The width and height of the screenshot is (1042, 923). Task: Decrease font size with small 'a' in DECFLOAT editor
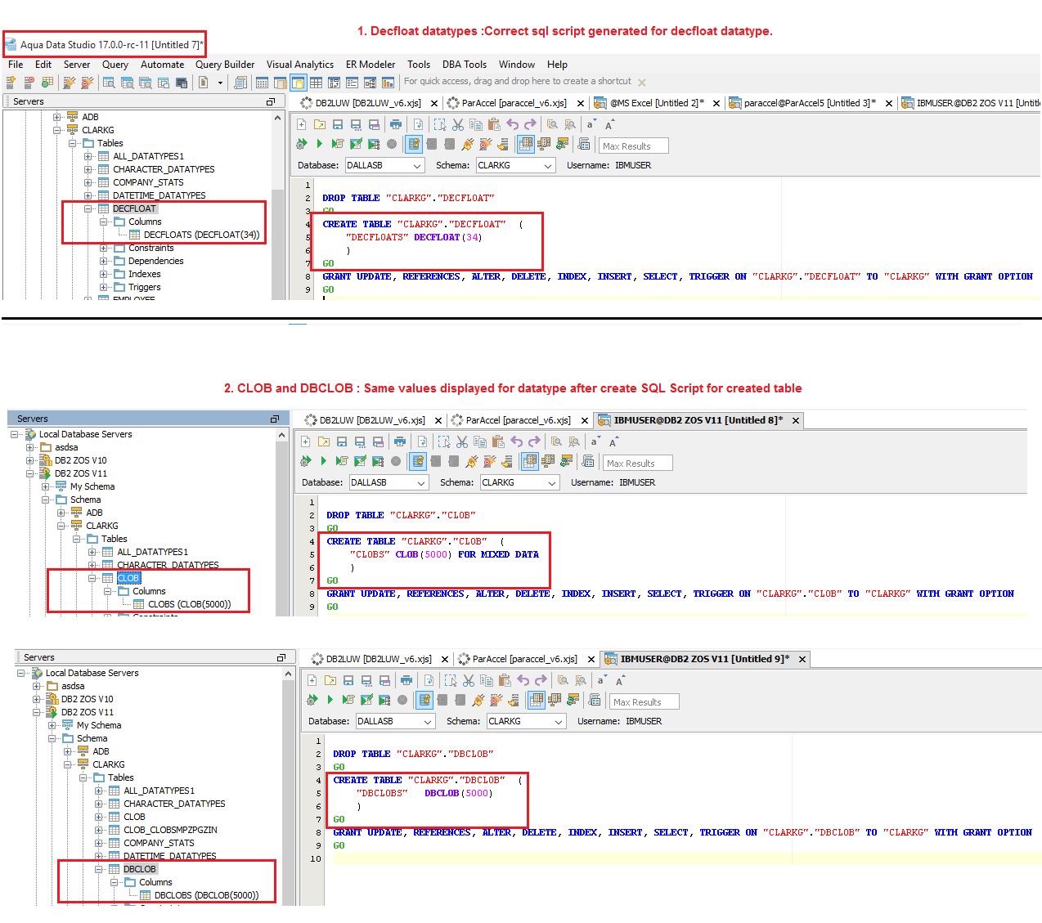[591, 124]
